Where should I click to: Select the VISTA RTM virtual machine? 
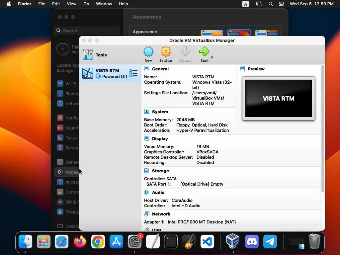click(x=110, y=73)
